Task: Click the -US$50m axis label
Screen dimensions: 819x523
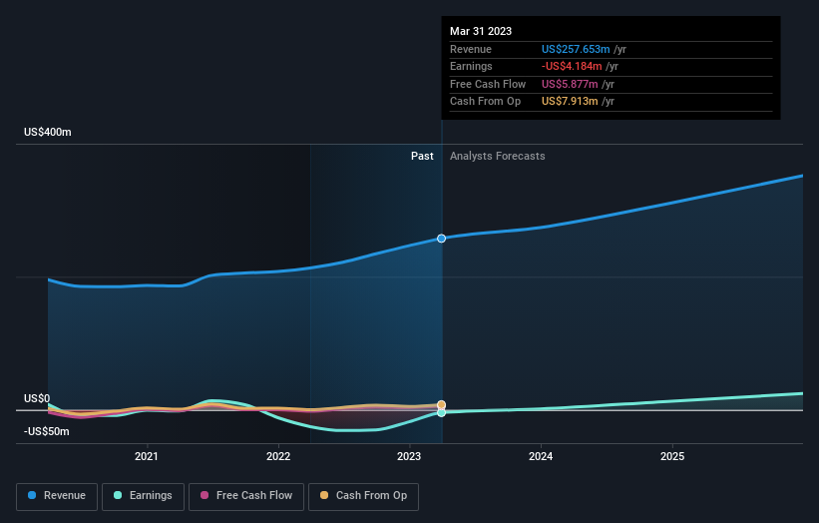Action: (x=47, y=431)
